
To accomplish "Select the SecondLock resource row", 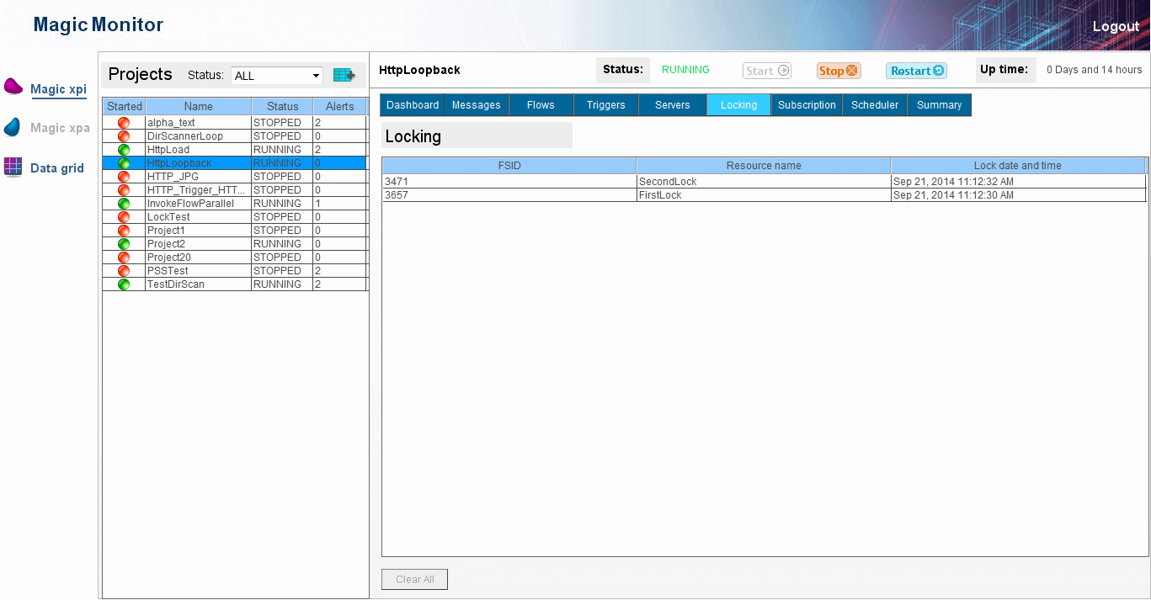I will click(x=765, y=182).
